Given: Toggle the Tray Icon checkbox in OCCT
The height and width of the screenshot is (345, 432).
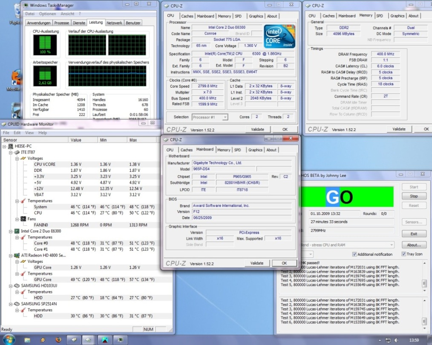Looking at the screenshot, I should [x=404, y=254].
